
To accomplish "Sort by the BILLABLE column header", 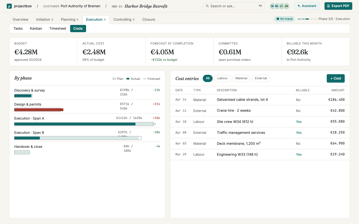I will (x=303, y=90).
